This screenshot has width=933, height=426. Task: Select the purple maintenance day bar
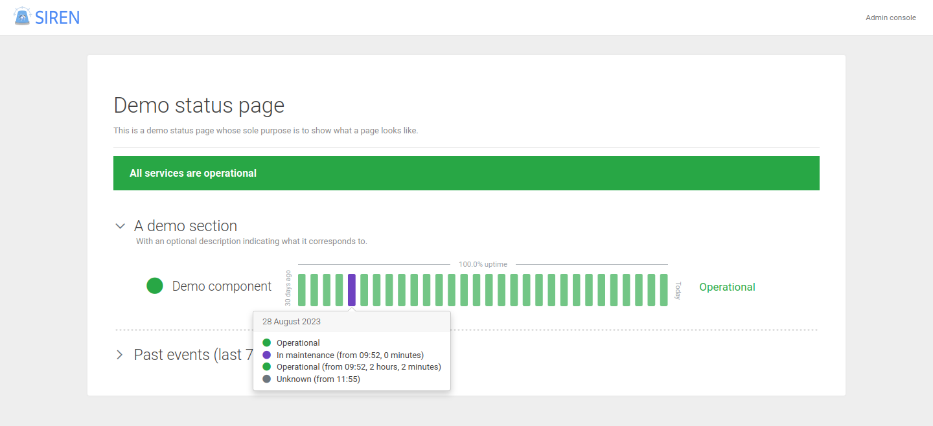pos(352,289)
